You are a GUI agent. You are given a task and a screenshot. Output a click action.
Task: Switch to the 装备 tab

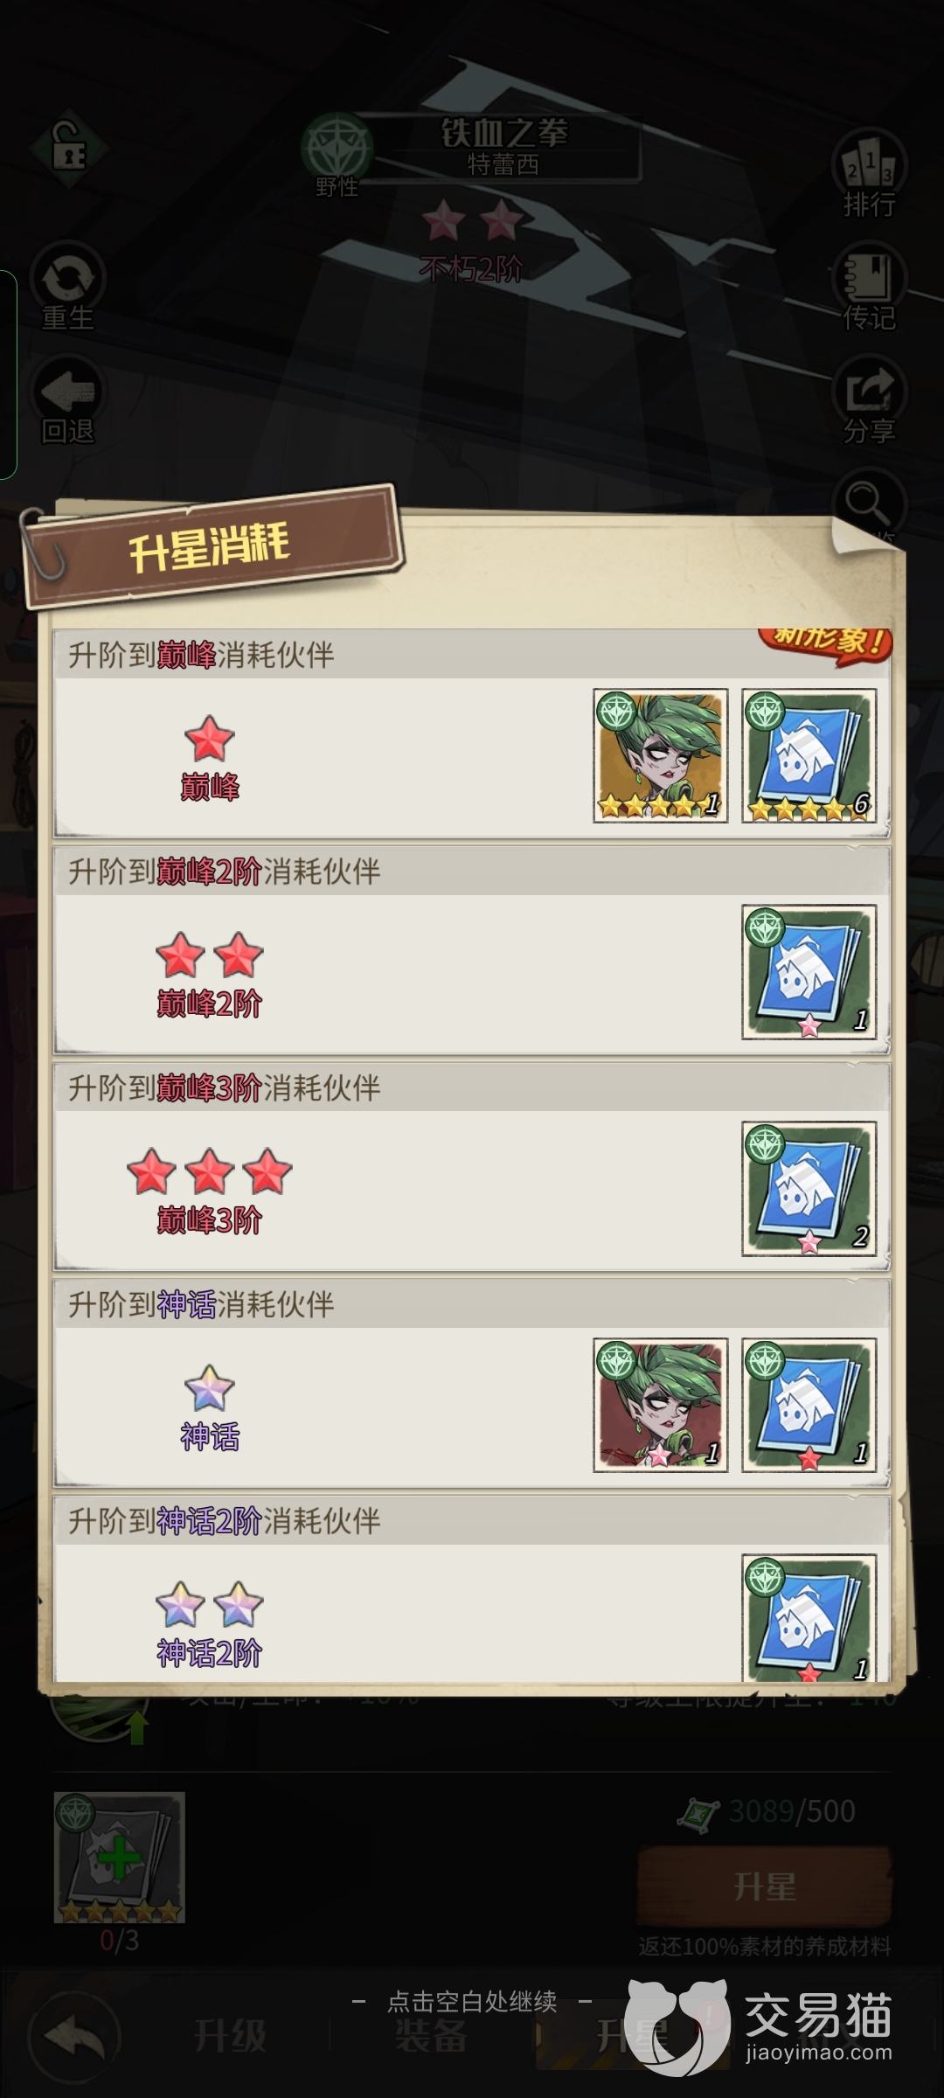430,2037
